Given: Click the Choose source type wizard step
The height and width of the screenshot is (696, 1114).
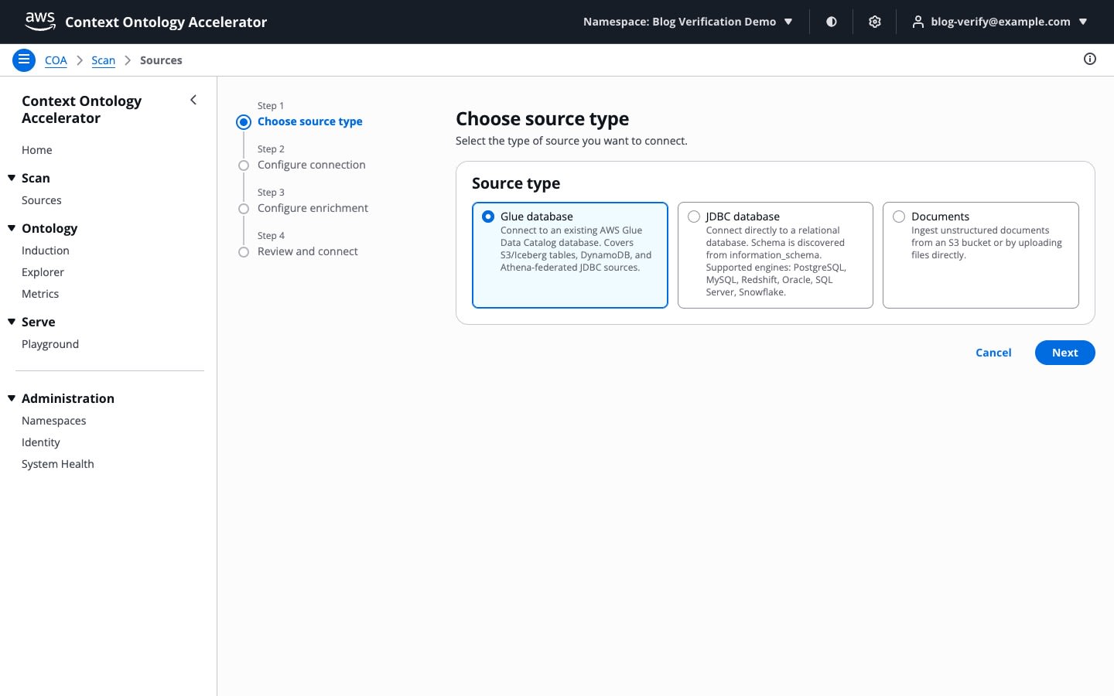Looking at the screenshot, I should (310, 121).
